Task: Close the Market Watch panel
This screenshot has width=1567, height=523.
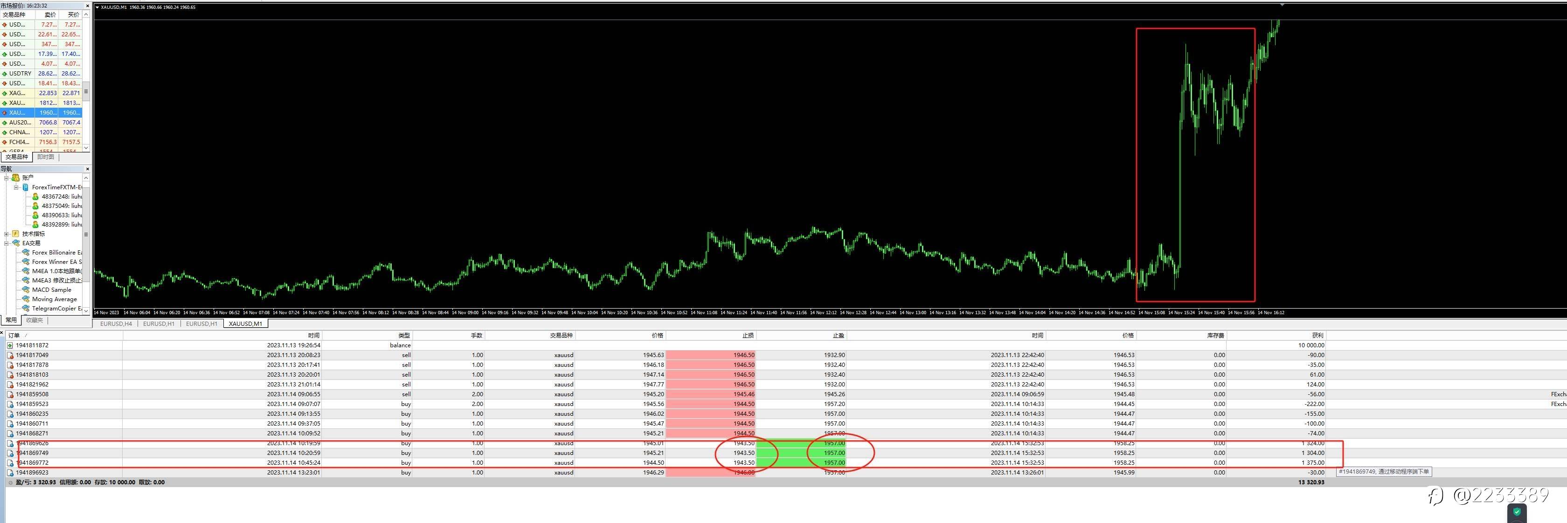Action: [88, 6]
